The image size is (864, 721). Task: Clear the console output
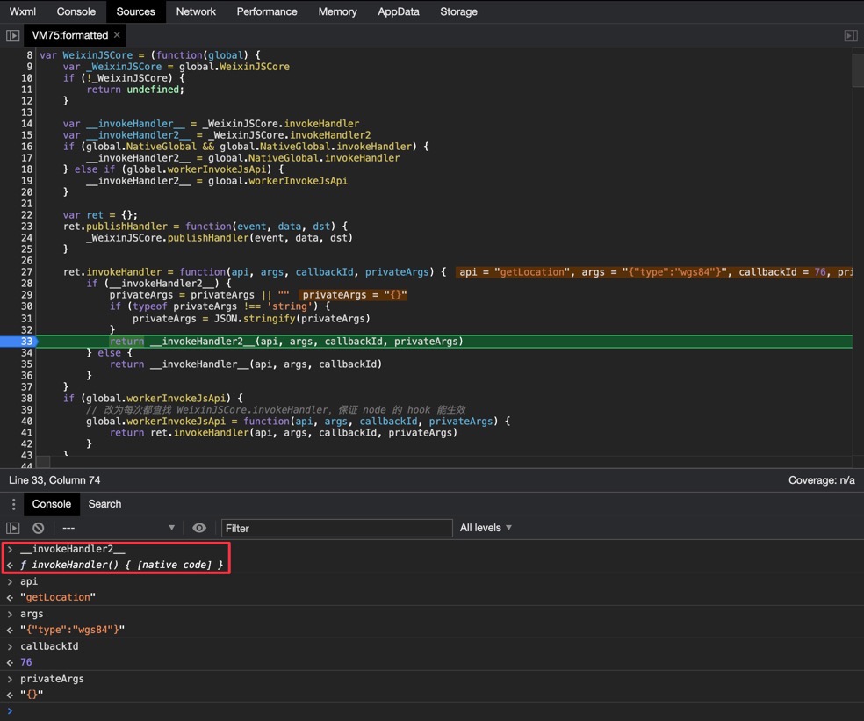[39, 528]
